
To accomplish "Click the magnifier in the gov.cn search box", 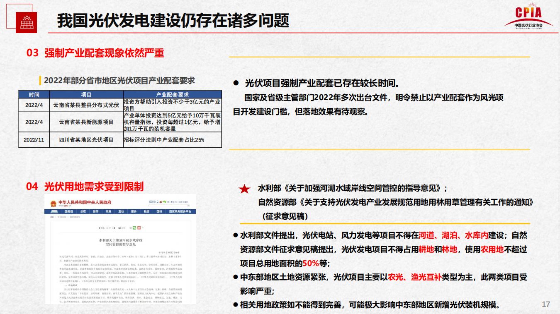I will pos(188,206).
